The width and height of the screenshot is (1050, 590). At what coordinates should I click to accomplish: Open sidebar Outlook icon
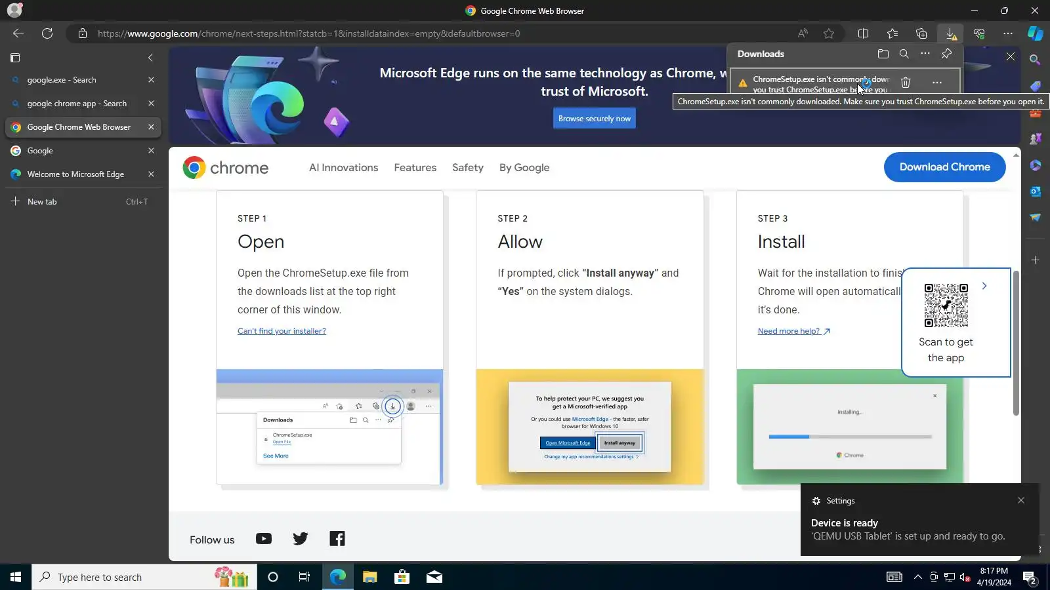tap(1036, 191)
